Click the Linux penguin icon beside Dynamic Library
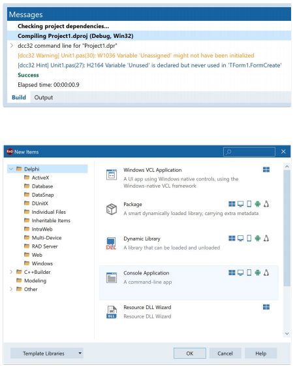Image resolution: width=295 pixels, height=366 pixels. (x=266, y=239)
